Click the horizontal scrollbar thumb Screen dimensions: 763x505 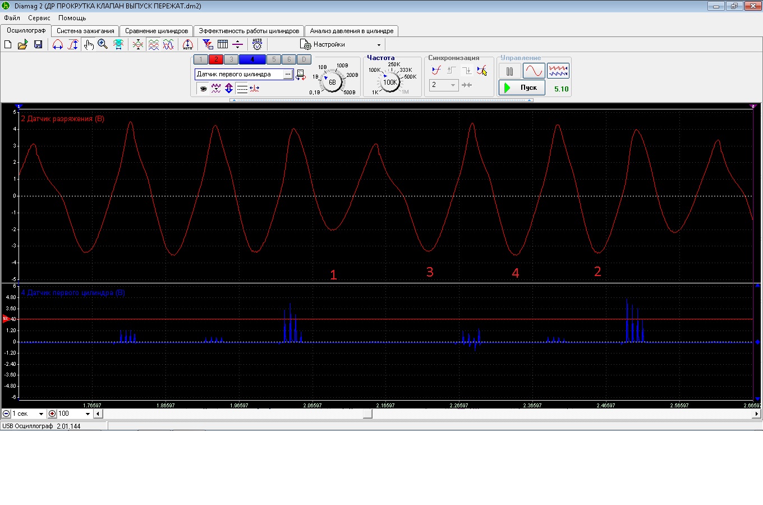pos(367,414)
